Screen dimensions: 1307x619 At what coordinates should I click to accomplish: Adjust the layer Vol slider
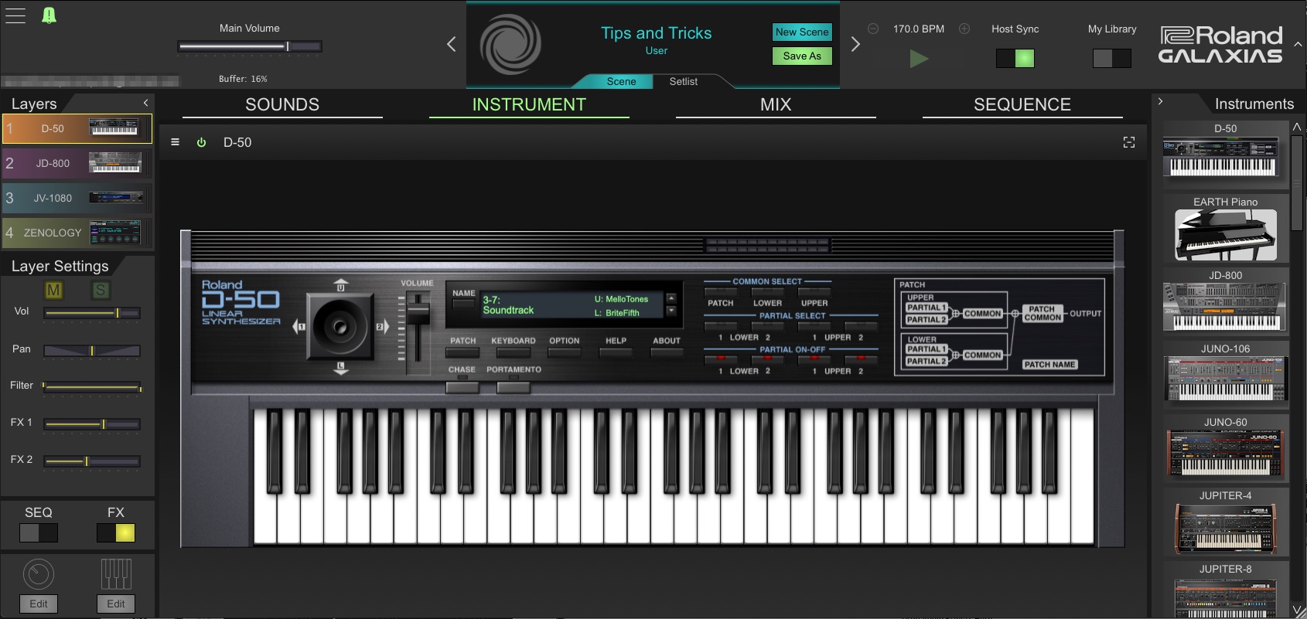point(92,313)
